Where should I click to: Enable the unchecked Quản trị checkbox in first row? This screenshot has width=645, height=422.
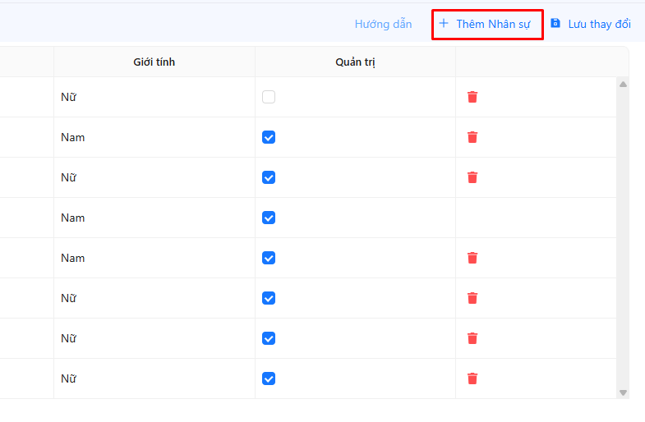[x=269, y=97]
